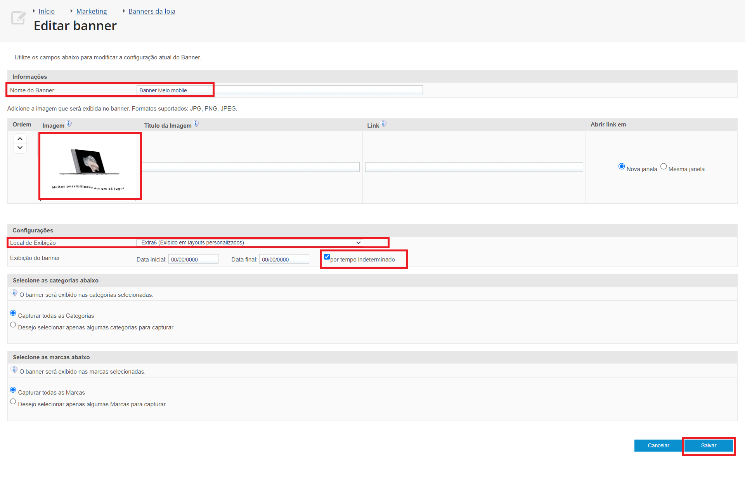Screen dimensions: 745x497
Task: Go to Marketing breadcrumb
Action: (92, 11)
